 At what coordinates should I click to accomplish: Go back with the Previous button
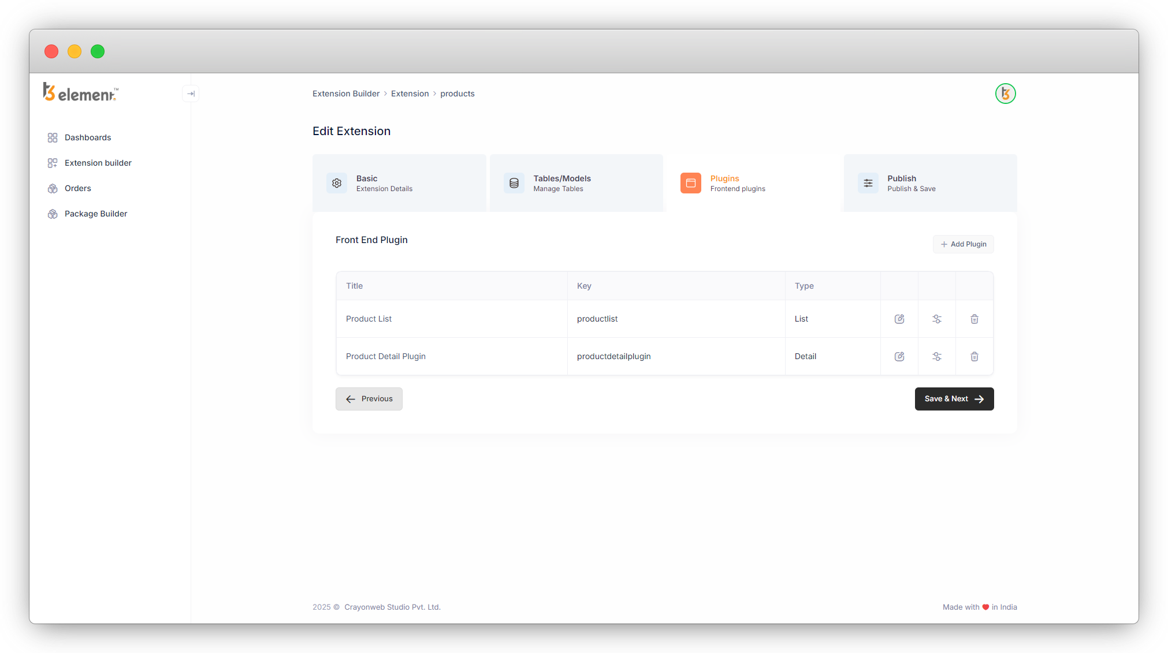click(x=369, y=399)
